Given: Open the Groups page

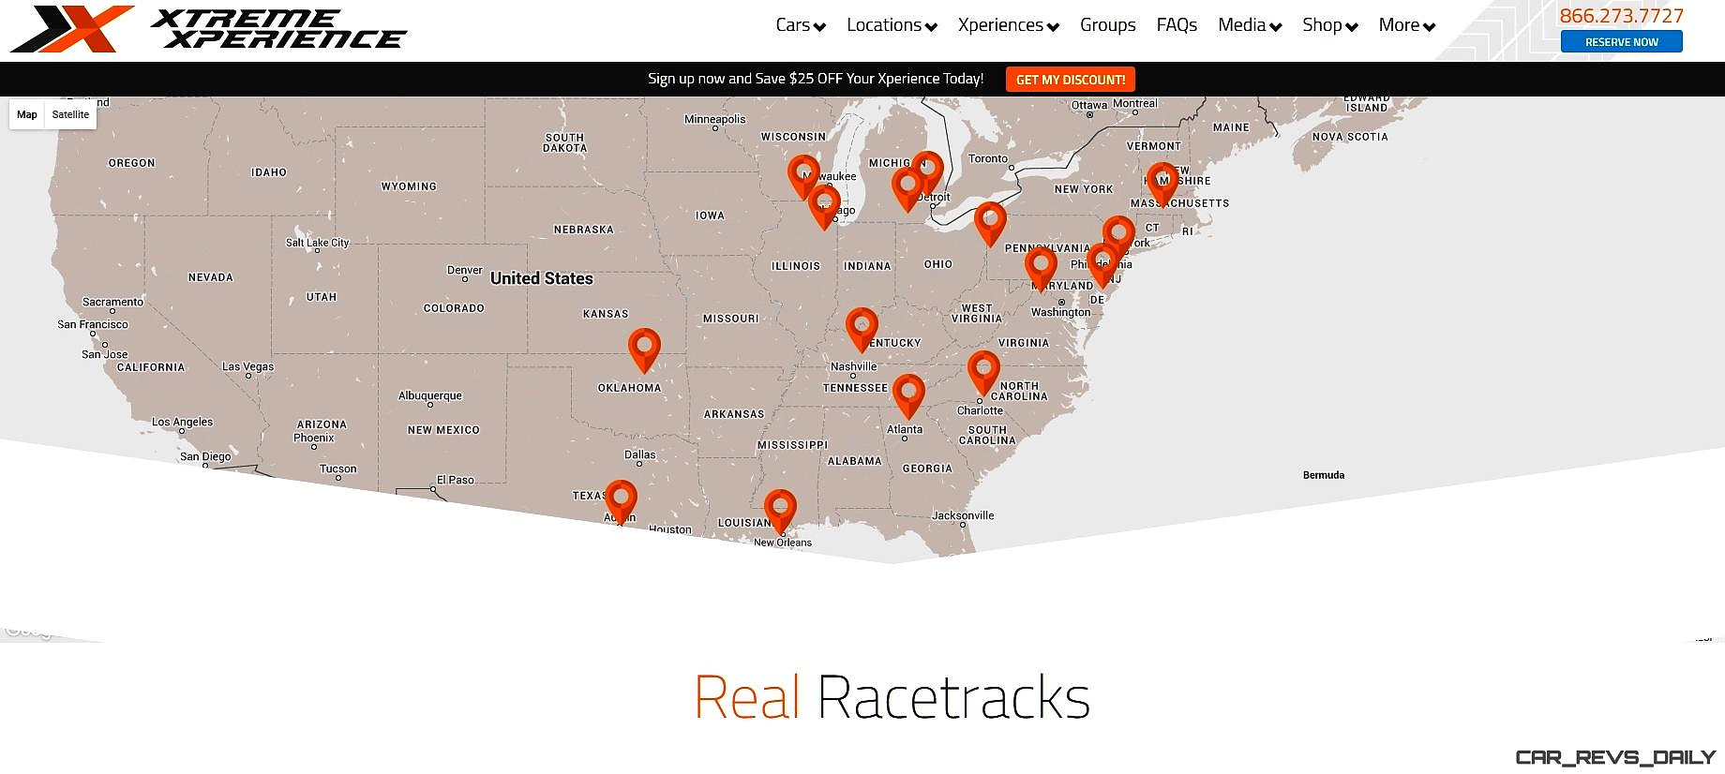Looking at the screenshot, I should click(1107, 25).
